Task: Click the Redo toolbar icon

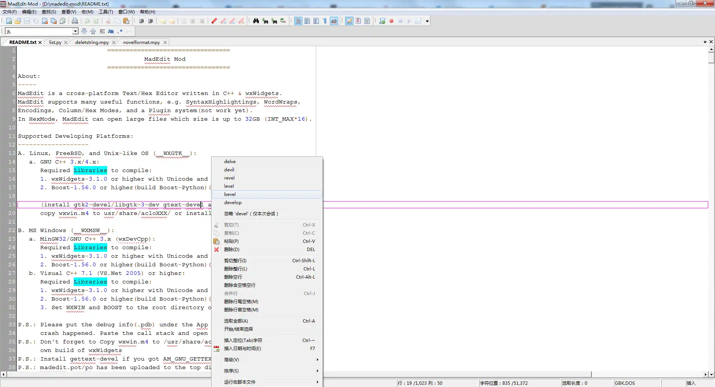Action: 96,21
